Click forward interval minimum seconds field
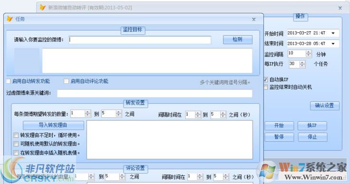This screenshot has width=350, height=184. point(190,115)
